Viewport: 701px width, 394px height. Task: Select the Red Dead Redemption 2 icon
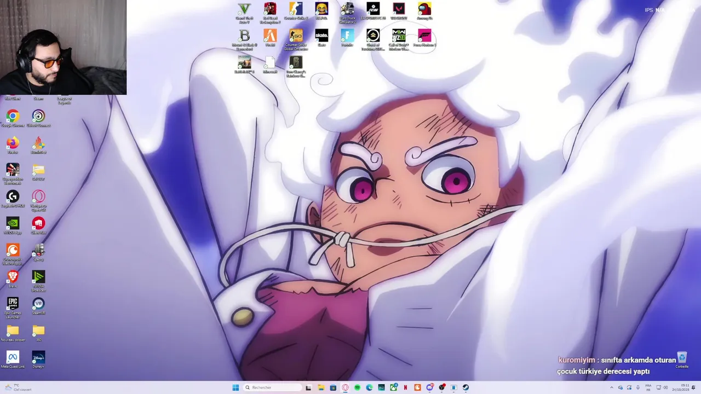[x=270, y=13]
